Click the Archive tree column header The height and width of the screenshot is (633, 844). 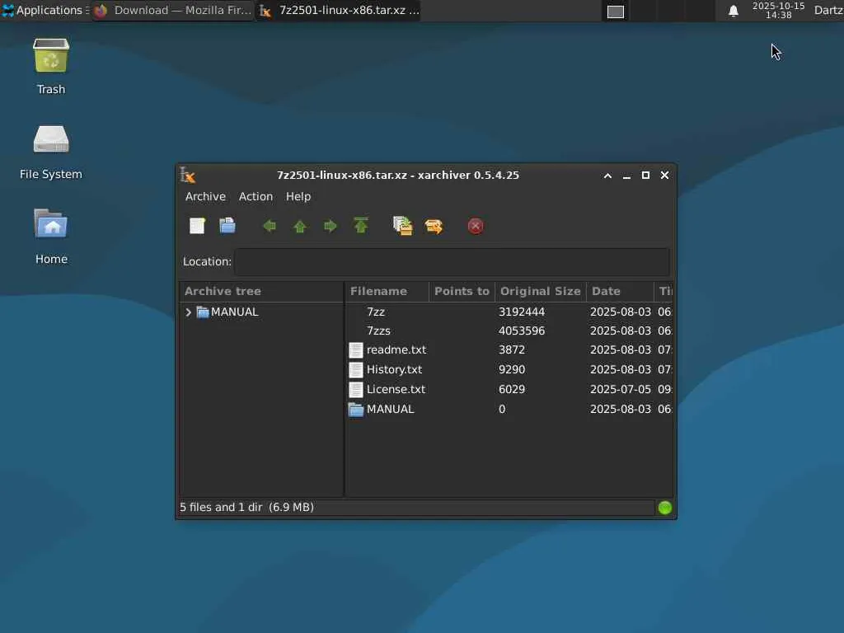click(x=261, y=291)
